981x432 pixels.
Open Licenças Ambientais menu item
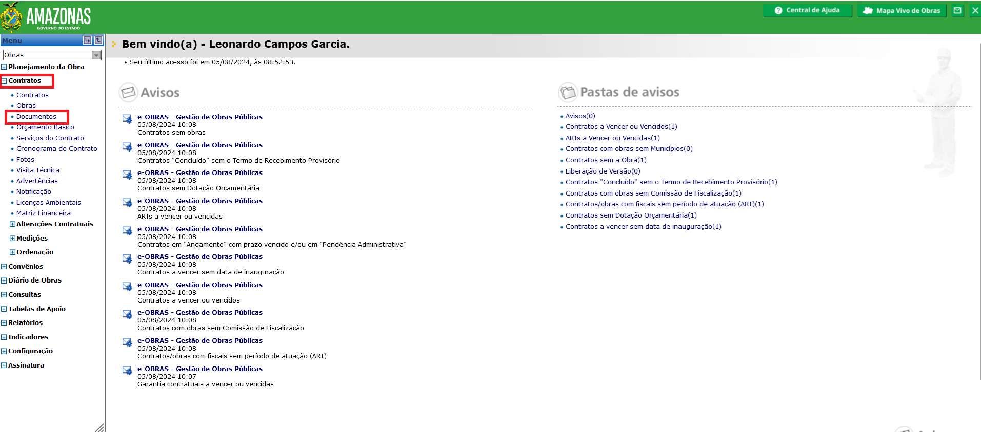[49, 203]
